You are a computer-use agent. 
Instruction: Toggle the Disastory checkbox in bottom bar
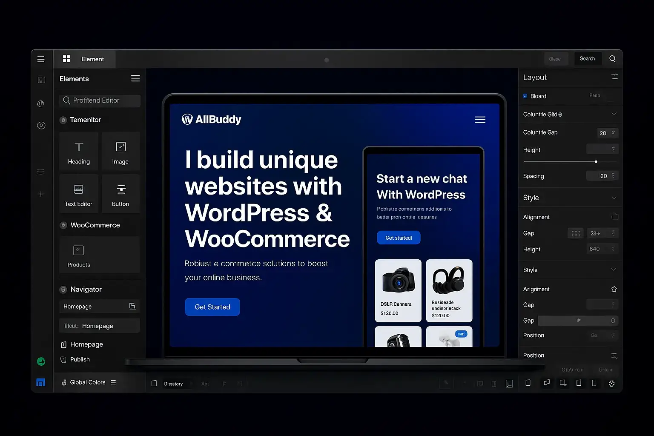(x=154, y=384)
